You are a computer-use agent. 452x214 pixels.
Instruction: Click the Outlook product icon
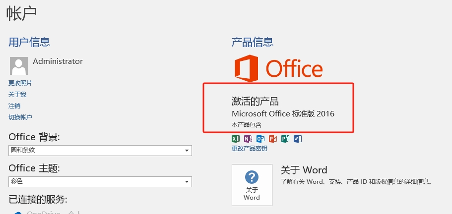(x=260, y=139)
